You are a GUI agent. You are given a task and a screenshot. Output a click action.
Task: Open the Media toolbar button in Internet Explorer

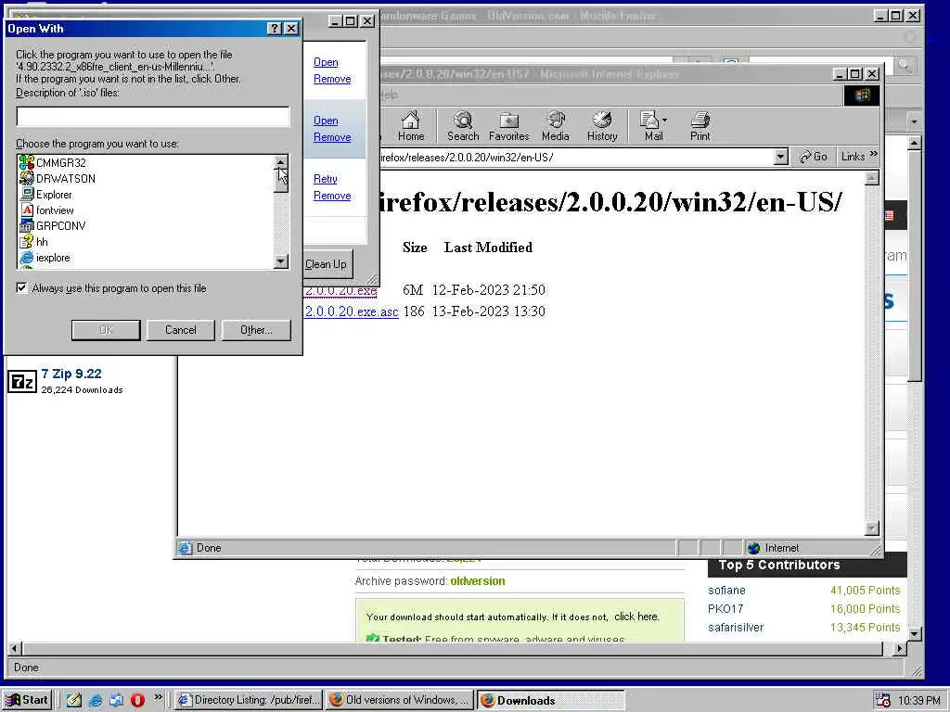point(556,126)
